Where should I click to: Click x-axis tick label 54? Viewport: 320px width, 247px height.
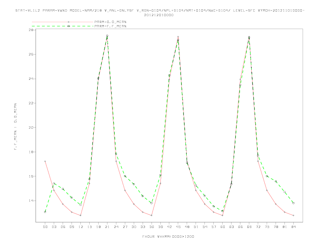[x=205, y=227]
